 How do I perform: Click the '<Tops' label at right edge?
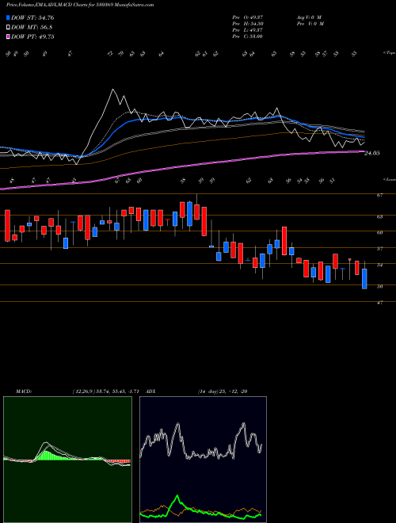(x=389, y=53)
